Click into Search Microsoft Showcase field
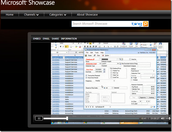Image resolution: width=172 pixels, height=132 pixels. click(101, 24)
